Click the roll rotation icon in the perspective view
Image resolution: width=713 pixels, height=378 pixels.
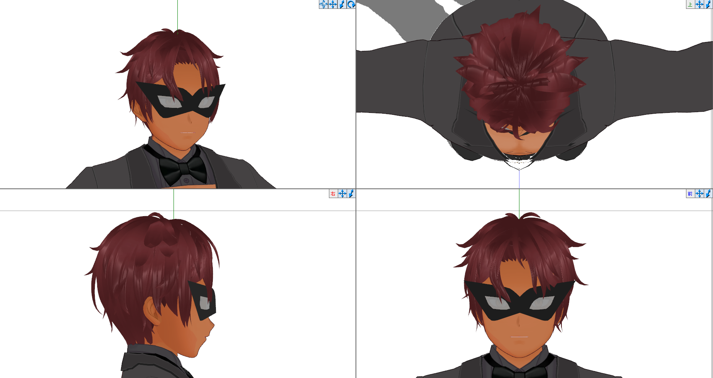351,4
